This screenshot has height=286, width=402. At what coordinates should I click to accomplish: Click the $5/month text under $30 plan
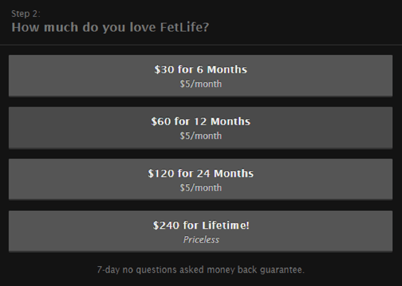[201, 83]
